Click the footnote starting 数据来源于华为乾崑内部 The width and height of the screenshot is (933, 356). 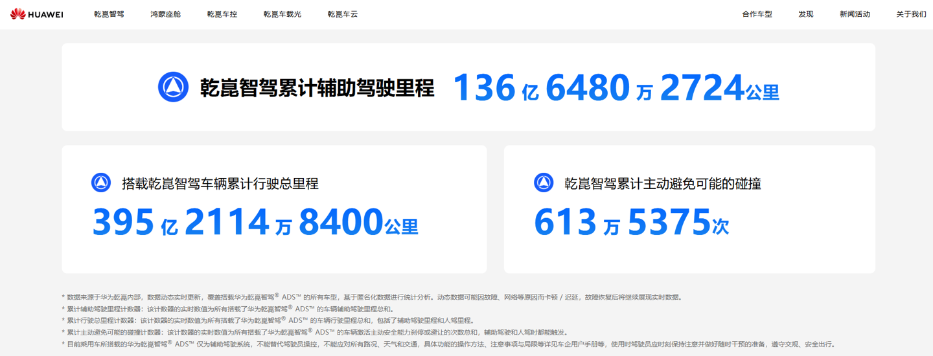(x=372, y=297)
